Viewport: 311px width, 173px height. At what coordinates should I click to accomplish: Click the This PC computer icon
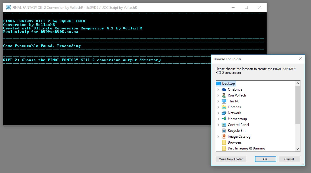tap(224, 101)
